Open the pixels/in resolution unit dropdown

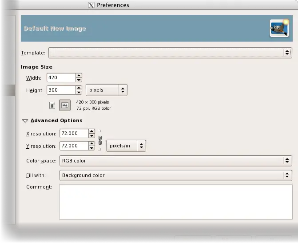[126, 146]
